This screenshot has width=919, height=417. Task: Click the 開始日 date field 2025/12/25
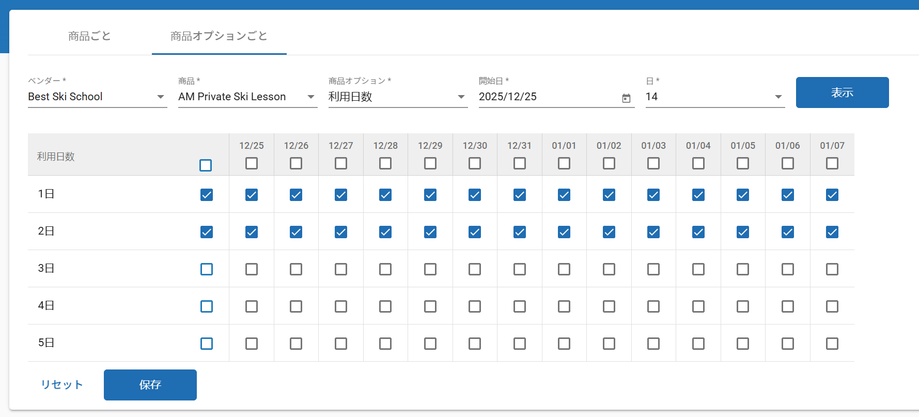pyautogui.click(x=548, y=97)
